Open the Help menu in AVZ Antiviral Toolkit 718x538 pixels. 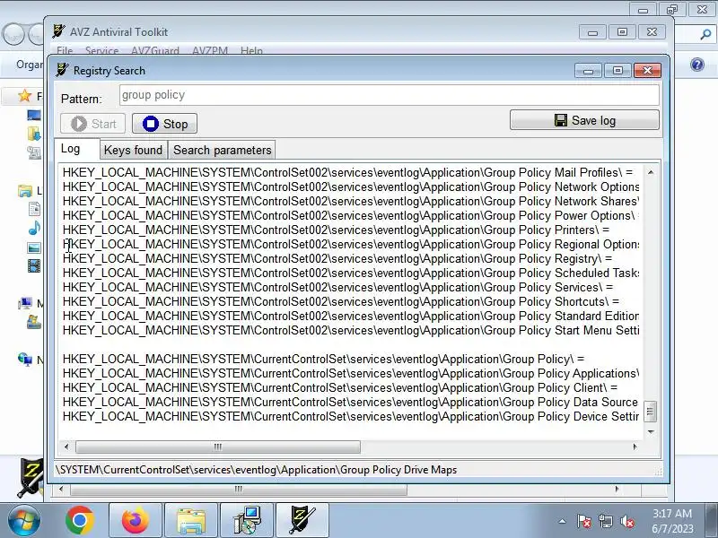[x=251, y=50]
